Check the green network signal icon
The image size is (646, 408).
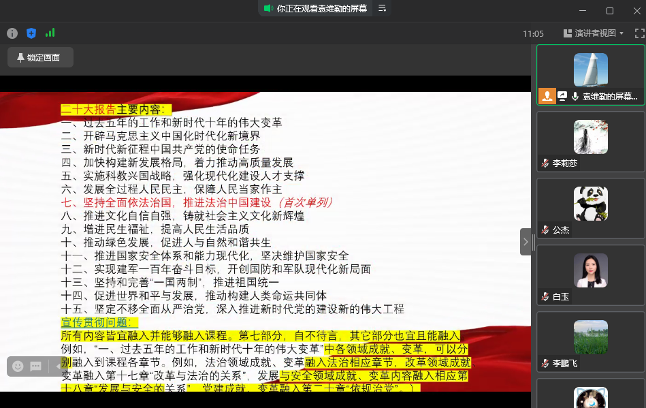pos(50,33)
